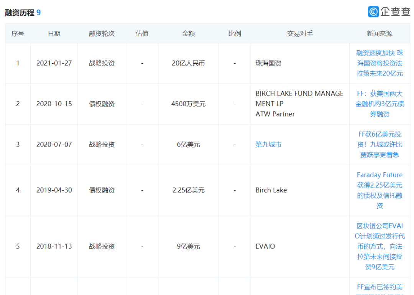Open the FF 3亿元债券融资 news link
The height and width of the screenshot is (295, 414).
tap(379, 104)
